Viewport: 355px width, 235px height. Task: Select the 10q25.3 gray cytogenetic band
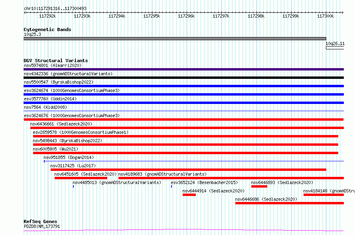coord(175,39)
